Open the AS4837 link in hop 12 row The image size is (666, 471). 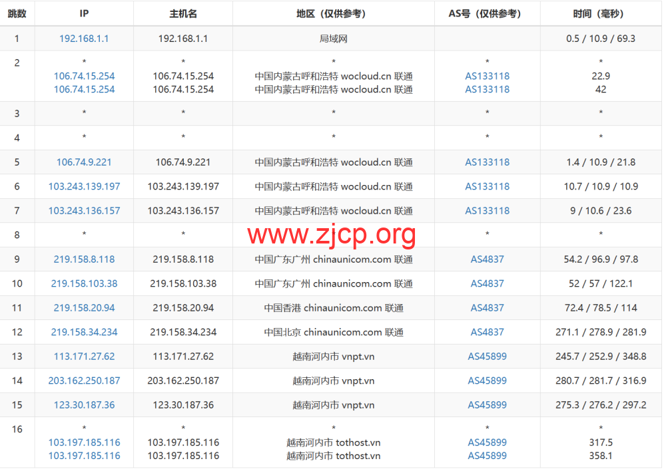pos(488,332)
